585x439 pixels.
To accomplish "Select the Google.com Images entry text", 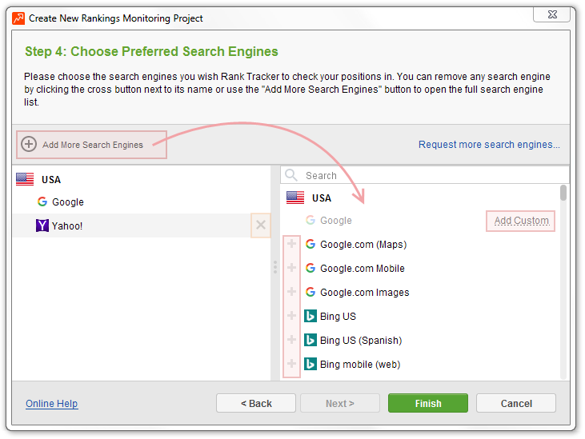I will (x=364, y=293).
